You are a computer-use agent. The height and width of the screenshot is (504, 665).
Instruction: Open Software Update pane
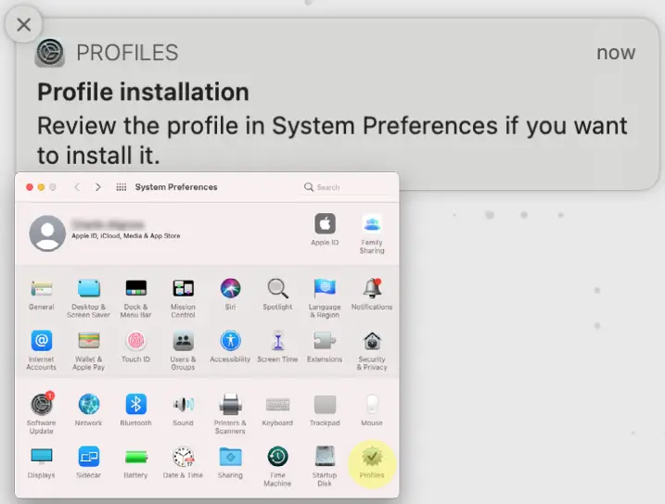pos(41,412)
